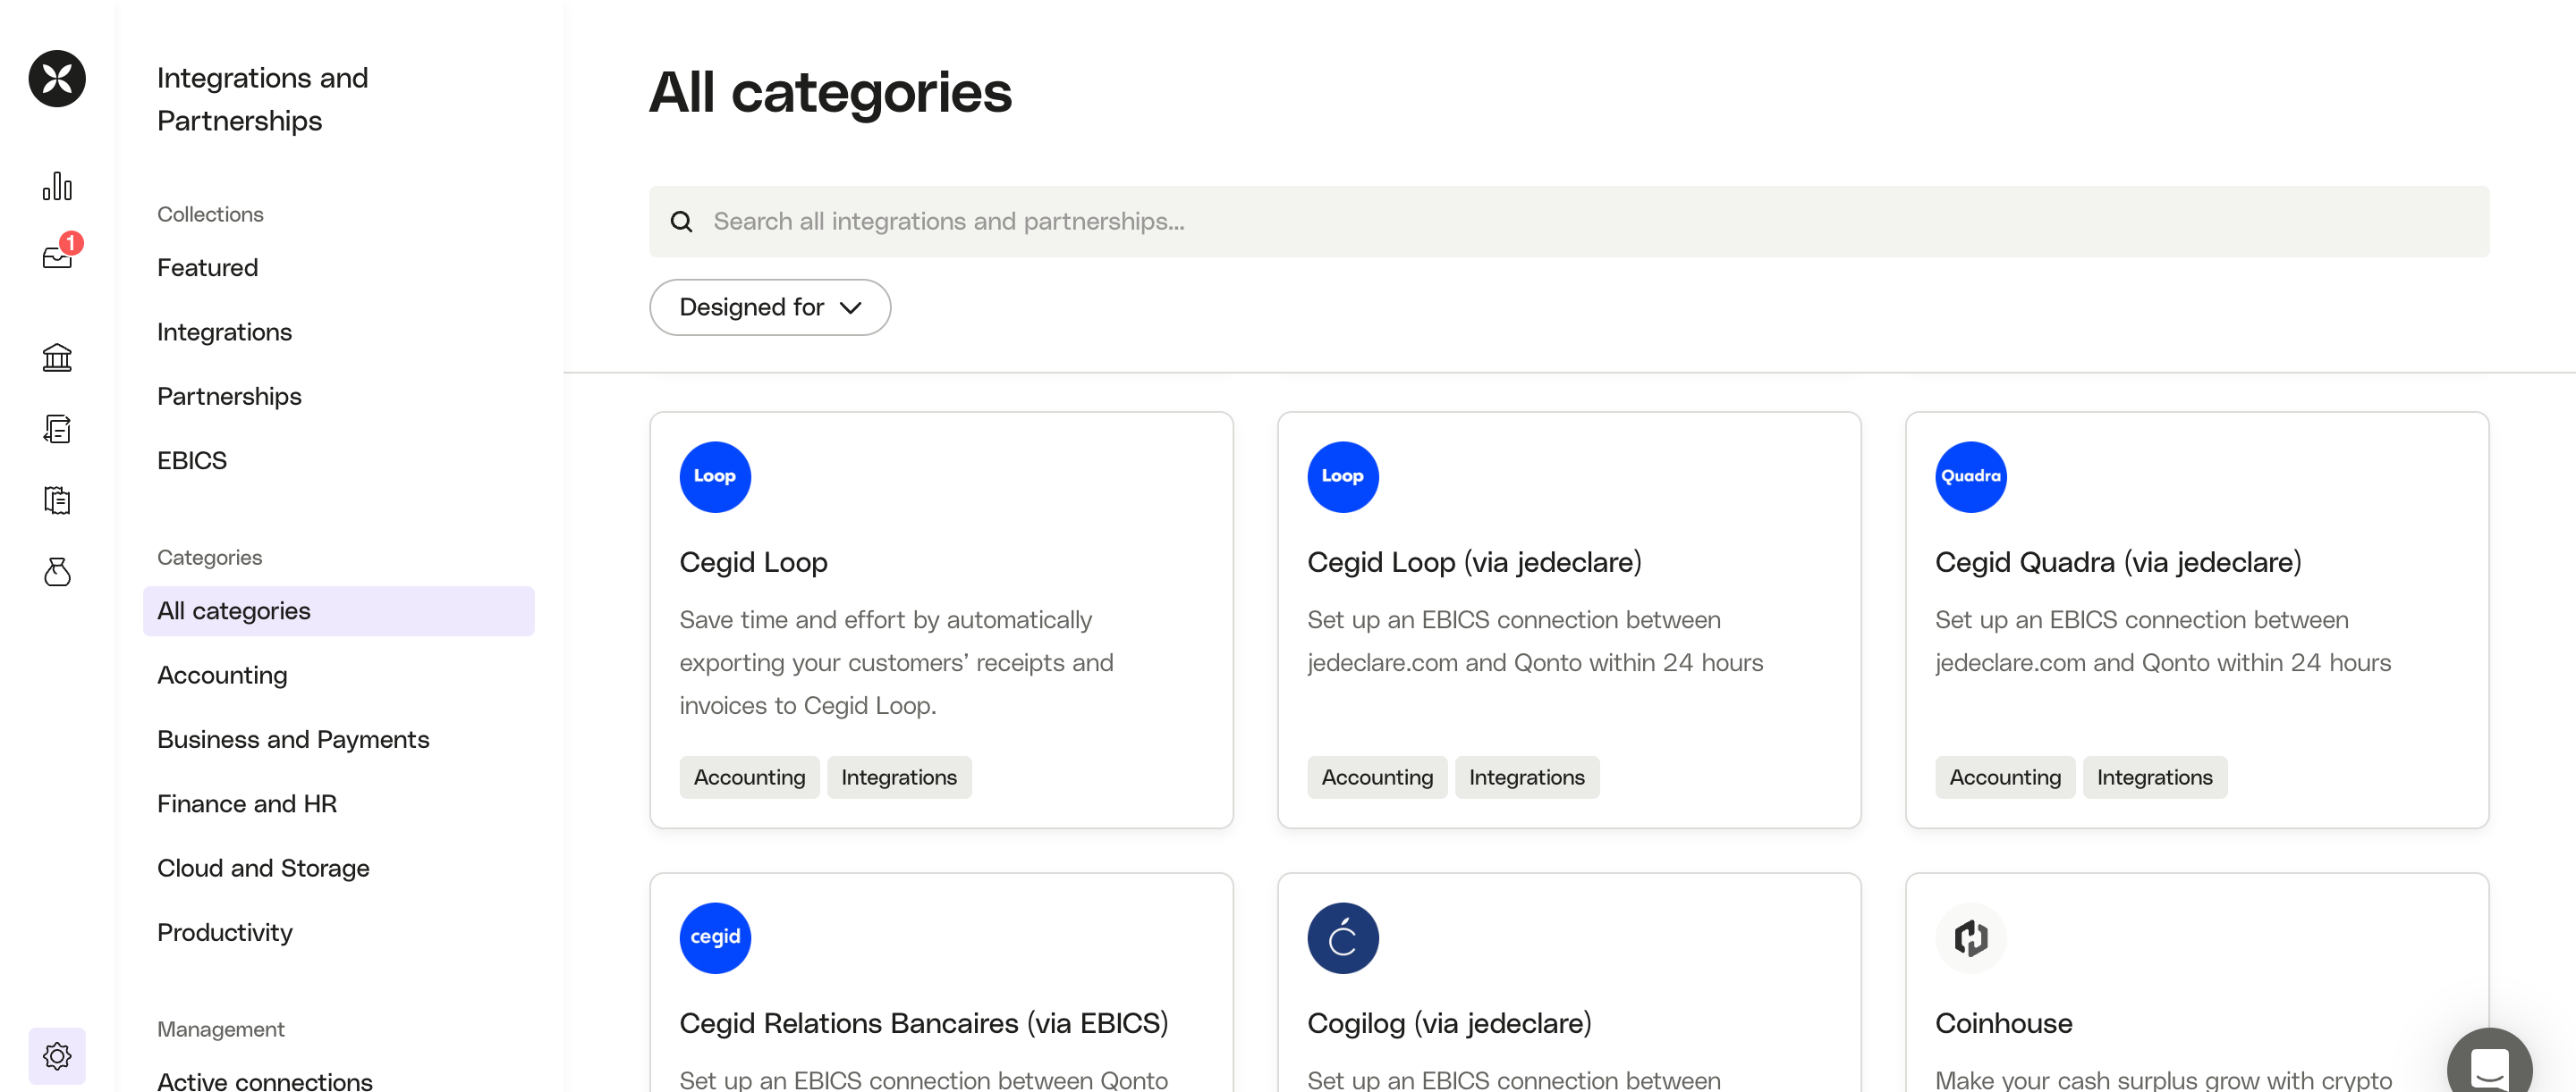Click the search integrations input field
Viewport: 2576px width, 1092px height.
click(1568, 221)
